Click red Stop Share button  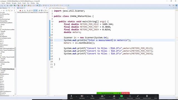tap(125, 93)
